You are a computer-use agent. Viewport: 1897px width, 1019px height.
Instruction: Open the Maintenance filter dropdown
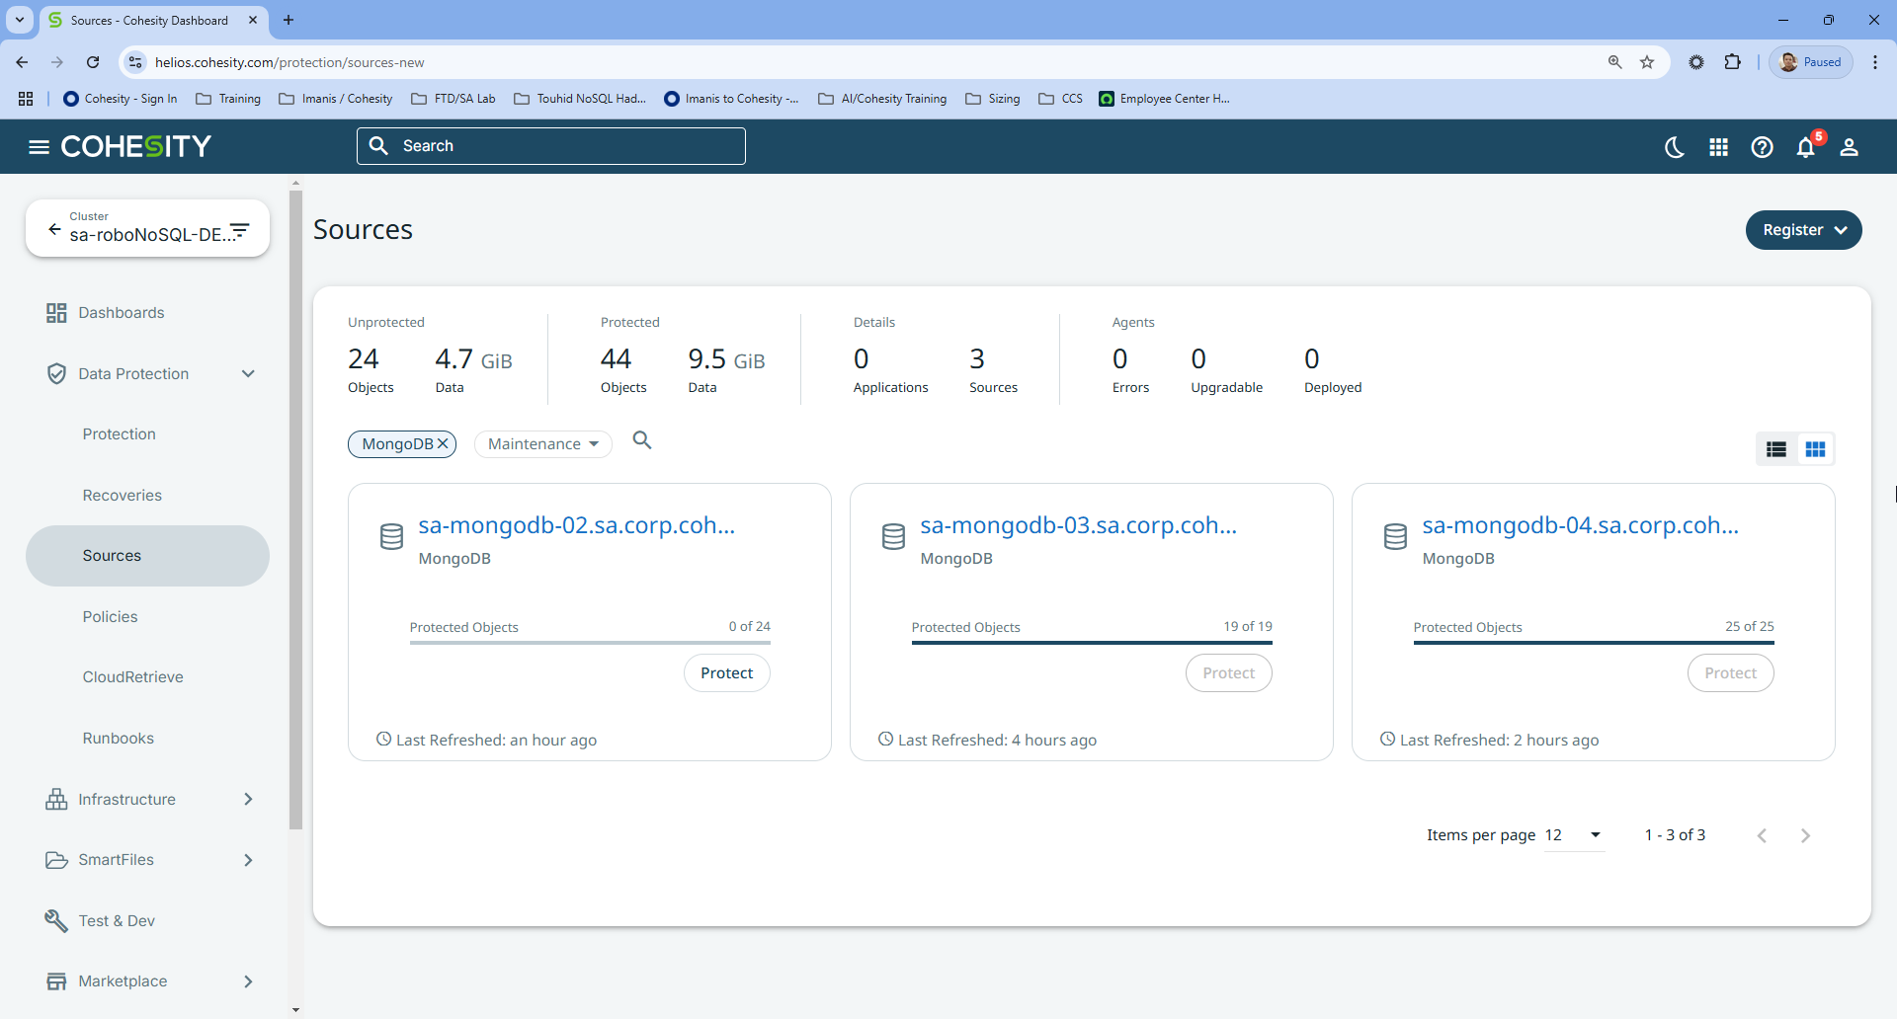coord(543,444)
